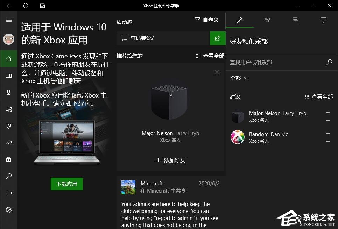The height and width of the screenshot is (229, 338).
Task: Click Random's colorful Xbox avatar
Action: [238, 137]
